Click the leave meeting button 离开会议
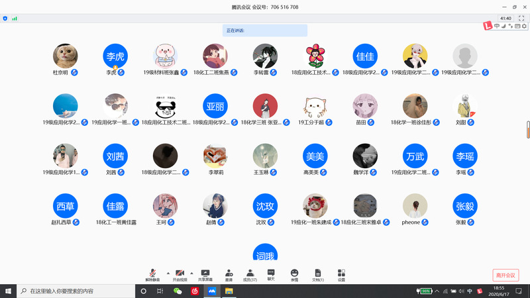Screen dimensions: 530x298 click(x=505, y=275)
